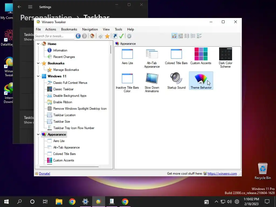276x207 pixels.
Task: Click the green checkmark toolbar icon
Action: coord(121,36)
